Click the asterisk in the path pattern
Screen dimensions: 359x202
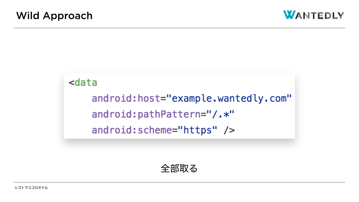pos(224,114)
